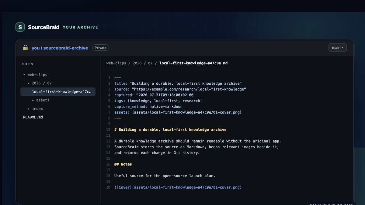The width and height of the screenshot is (365, 205).
Task: Click the line starting 'A durable knowledge archive'
Action: [x=198, y=141]
